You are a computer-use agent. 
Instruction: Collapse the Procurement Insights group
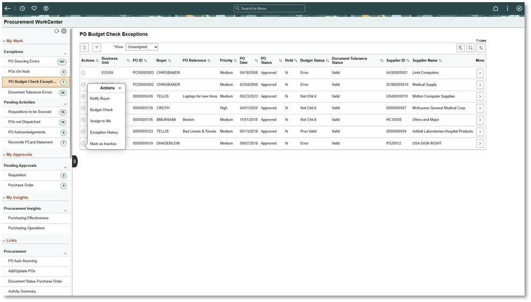(x=65, y=210)
